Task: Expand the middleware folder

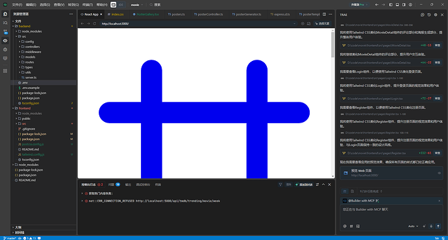Action: coord(30,52)
